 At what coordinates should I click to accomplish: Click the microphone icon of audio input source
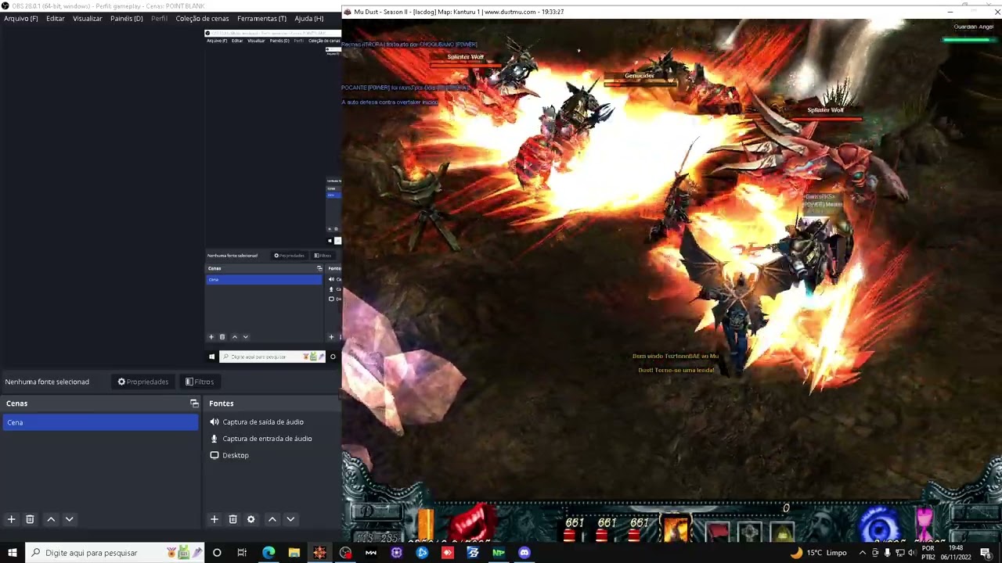coord(214,439)
